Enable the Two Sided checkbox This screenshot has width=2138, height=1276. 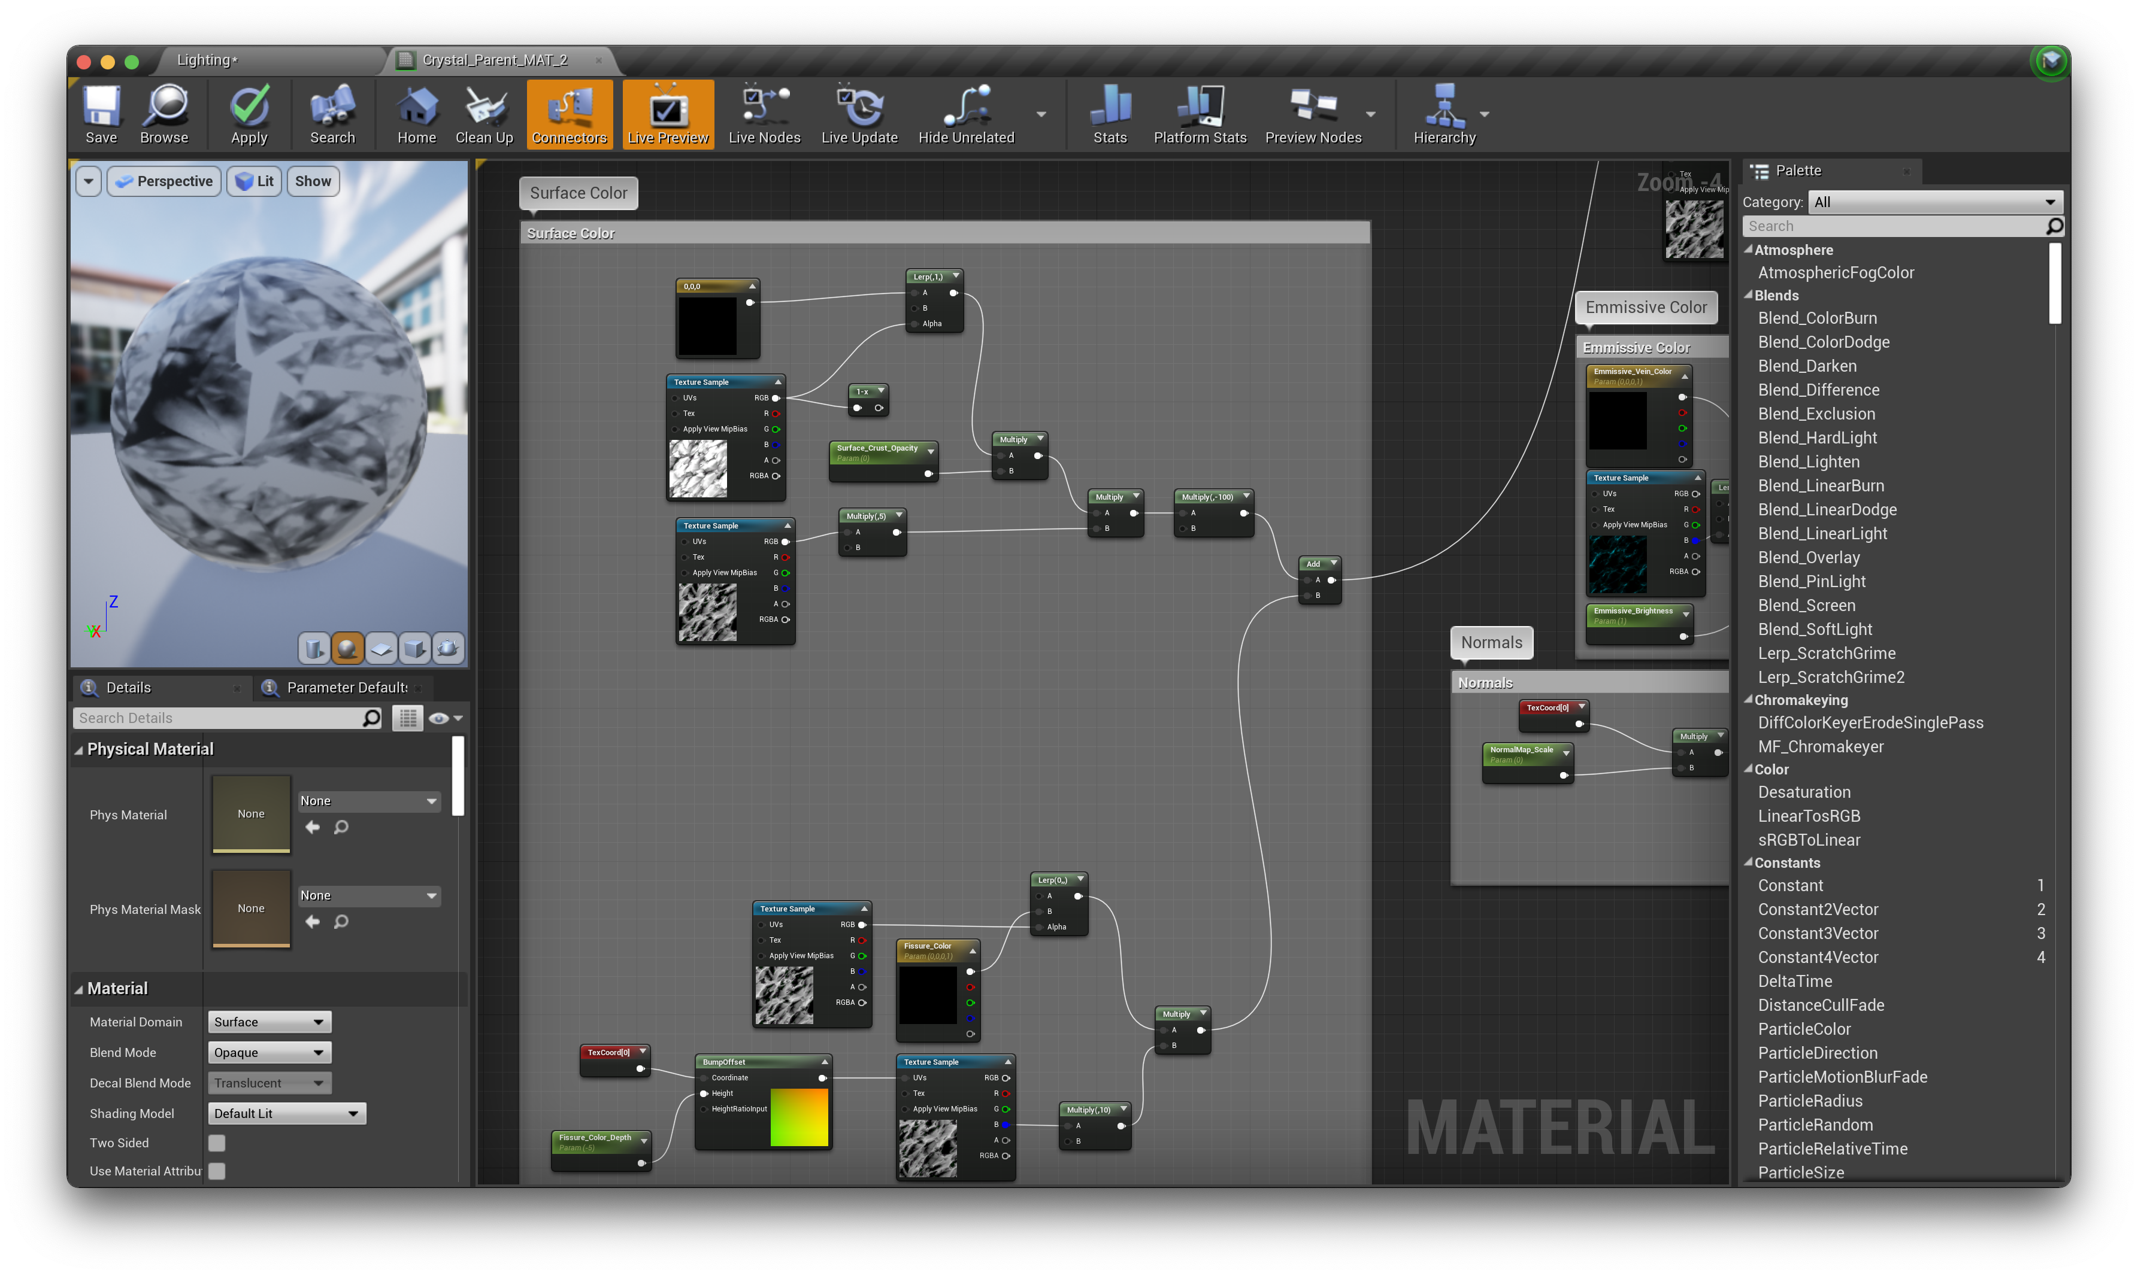point(217,1143)
